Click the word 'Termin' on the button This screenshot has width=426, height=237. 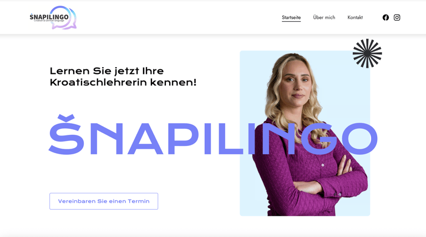click(139, 201)
